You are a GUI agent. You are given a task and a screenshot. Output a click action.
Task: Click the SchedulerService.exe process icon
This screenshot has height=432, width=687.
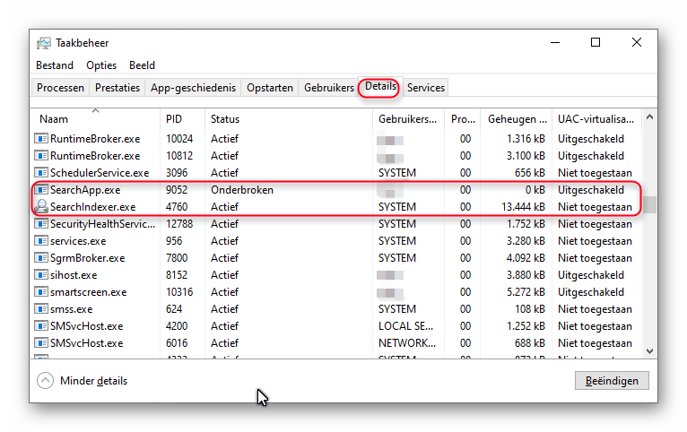[41, 172]
